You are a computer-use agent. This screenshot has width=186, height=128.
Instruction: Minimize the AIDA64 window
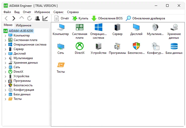[x=156, y=6]
